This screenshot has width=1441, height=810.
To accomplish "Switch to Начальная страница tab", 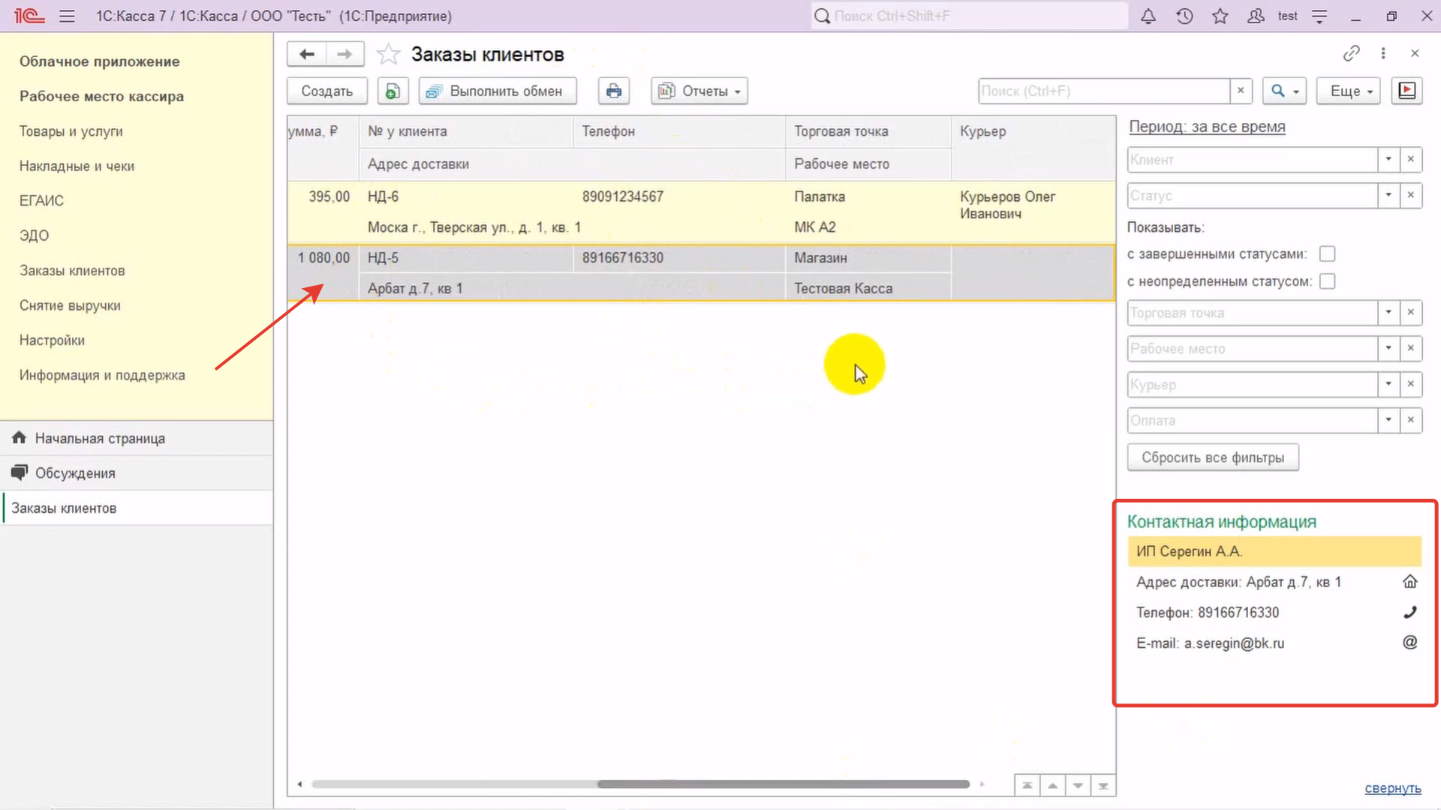I will point(137,439).
